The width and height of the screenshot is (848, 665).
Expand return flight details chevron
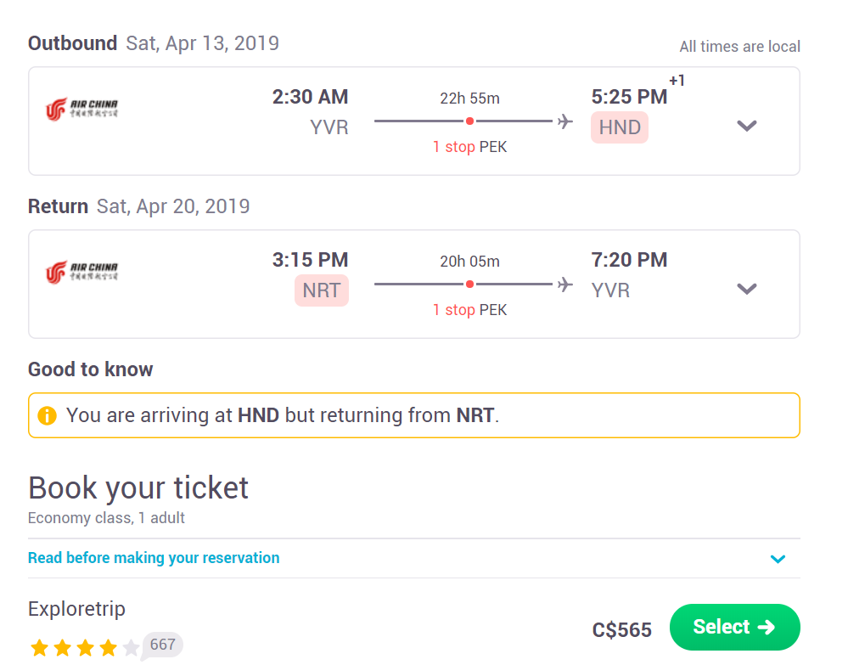pyautogui.click(x=747, y=289)
